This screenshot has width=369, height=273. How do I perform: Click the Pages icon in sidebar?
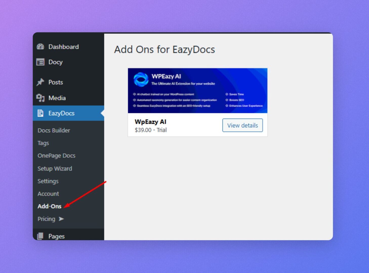(x=40, y=236)
